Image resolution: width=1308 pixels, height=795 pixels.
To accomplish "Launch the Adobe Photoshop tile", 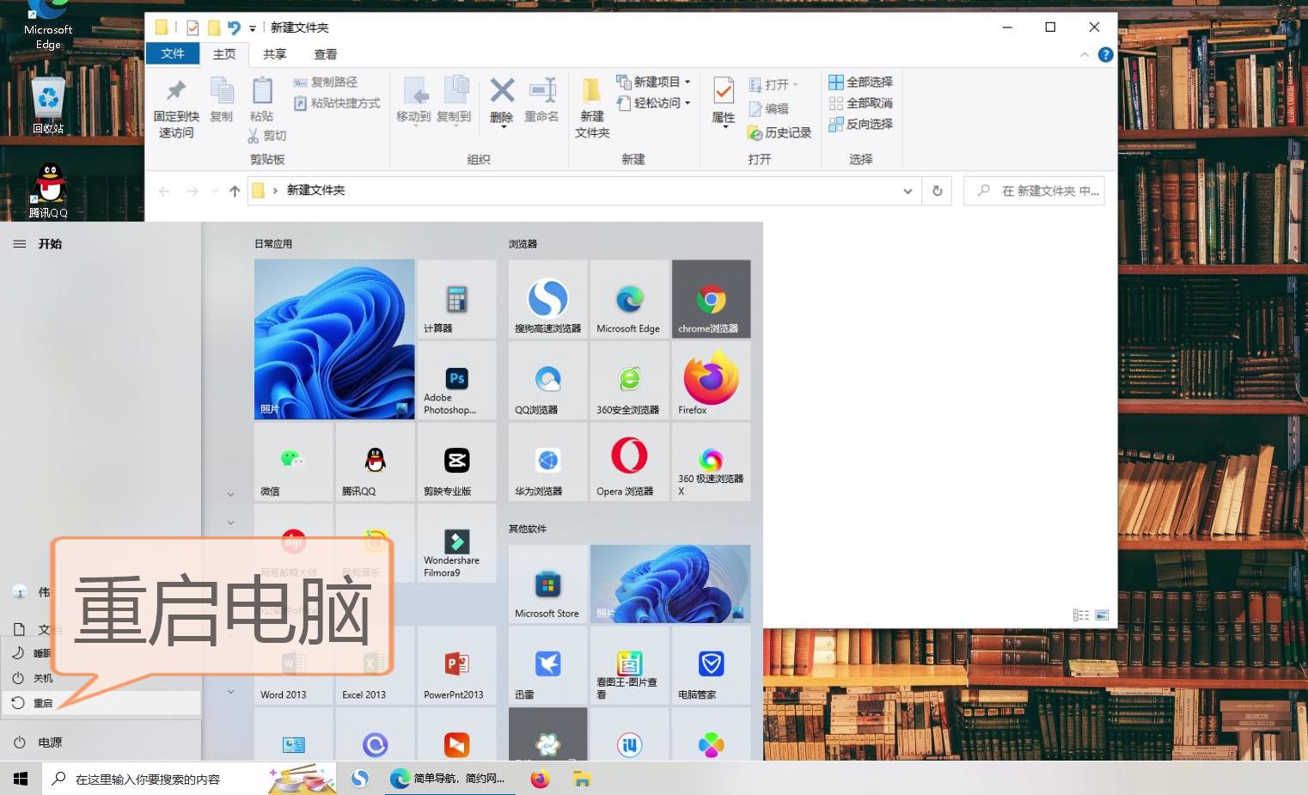I will click(x=456, y=380).
